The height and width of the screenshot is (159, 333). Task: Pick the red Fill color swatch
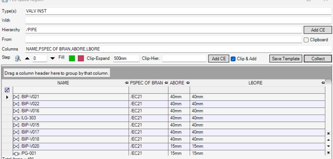pos(81,59)
